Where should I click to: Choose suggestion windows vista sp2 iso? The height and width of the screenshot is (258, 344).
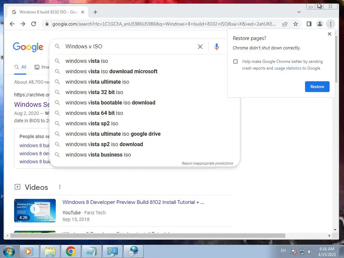pos(145,124)
